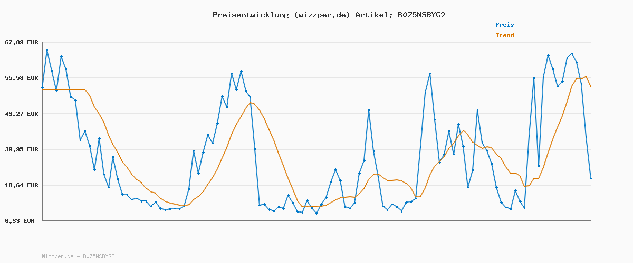
Task: Click the 6.33 EUR axis label
Action: 20,221
